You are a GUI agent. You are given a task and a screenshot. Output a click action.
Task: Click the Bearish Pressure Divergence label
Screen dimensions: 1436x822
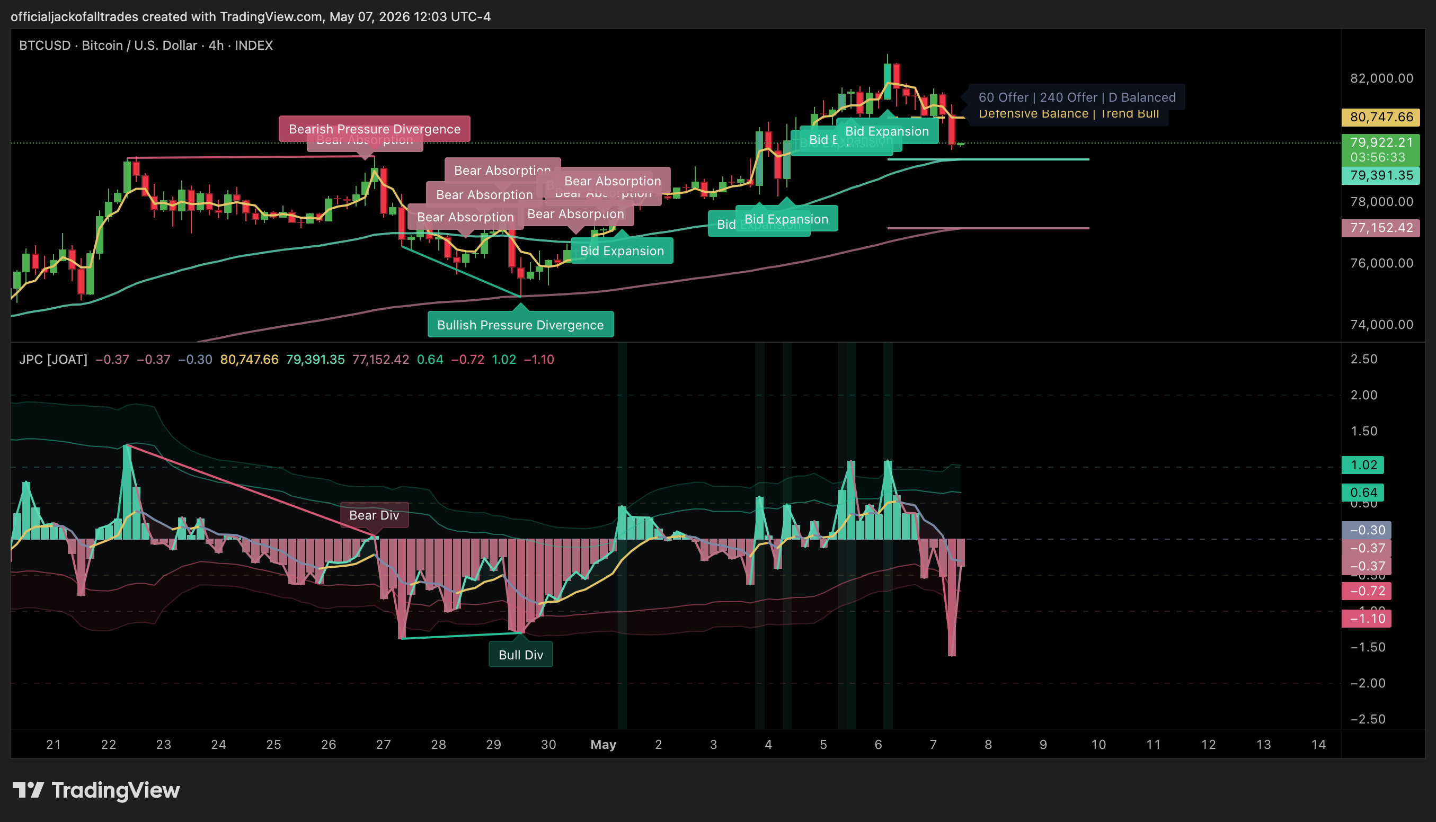tap(375, 129)
